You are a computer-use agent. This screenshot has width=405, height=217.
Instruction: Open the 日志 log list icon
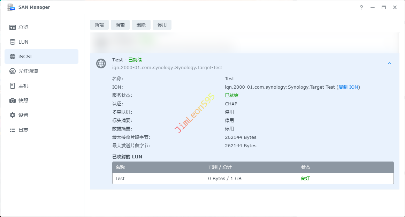coord(13,129)
